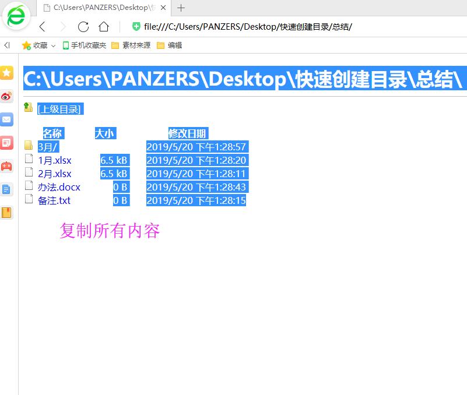Click the 上级目录 link
The width and height of the screenshot is (467, 395).
click(x=59, y=109)
